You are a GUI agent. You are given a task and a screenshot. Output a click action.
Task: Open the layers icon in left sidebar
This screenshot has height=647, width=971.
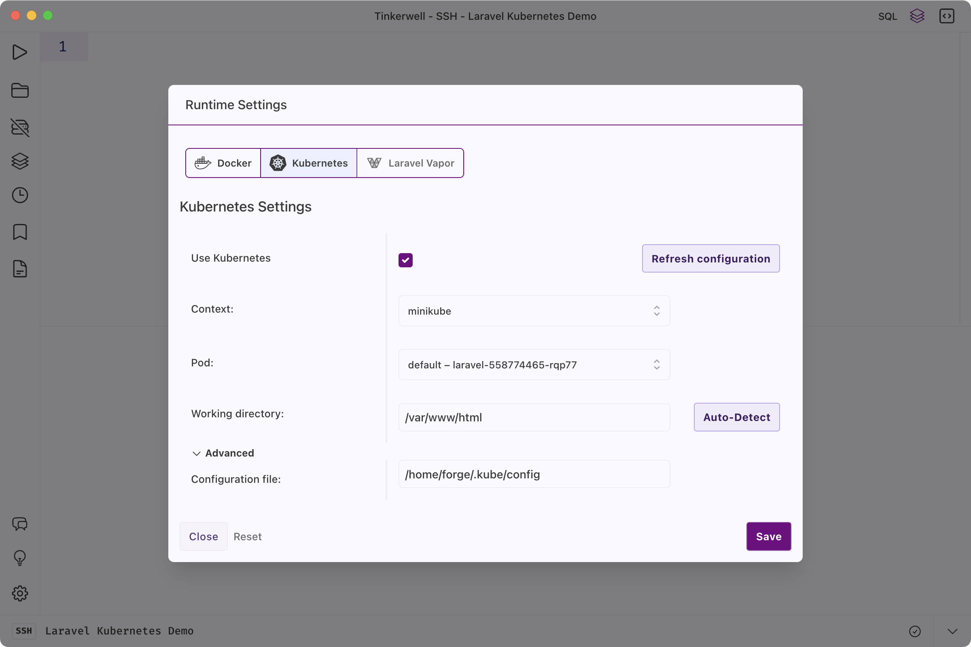[x=20, y=161]
